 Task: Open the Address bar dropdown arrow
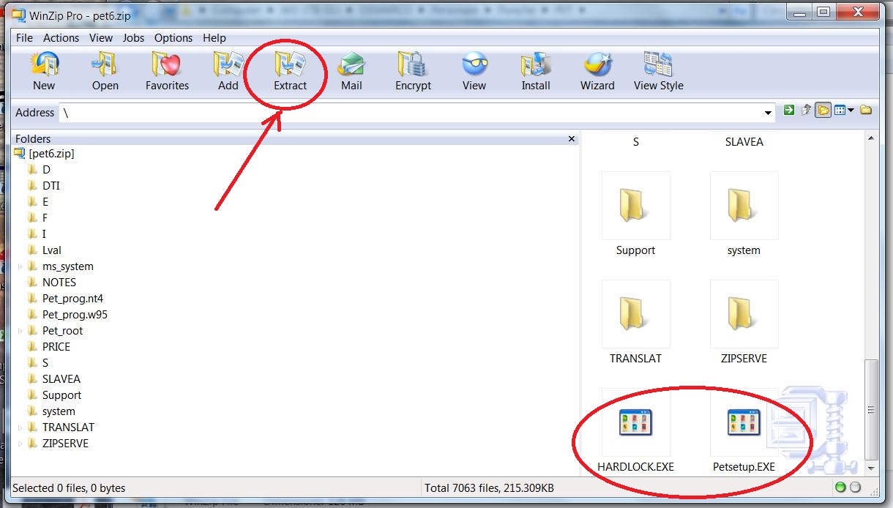point(768,113)
